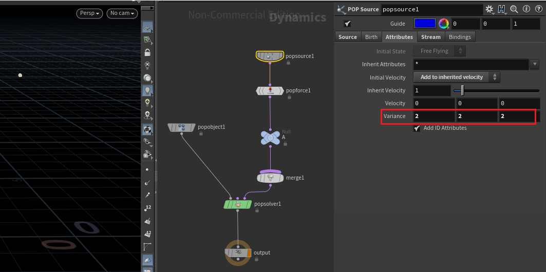Click the Inherit Velocity value field
Viewport: 546px width, 272px height.
[x=432, y=90]
